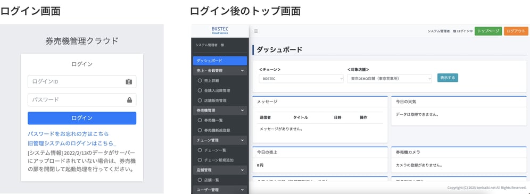This screenshot has width=530, height=194.
Task: Select the circle icon beside 売上詳細
Action: (x=200, y=81)
